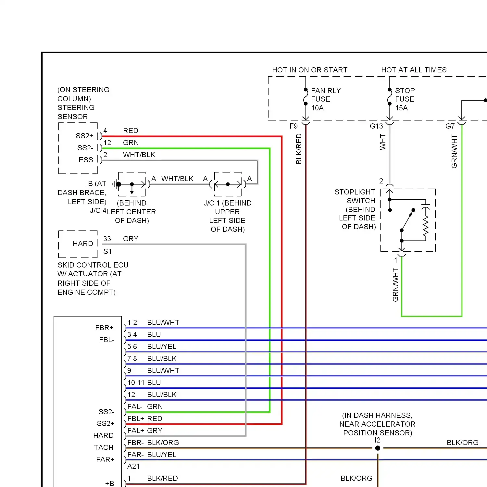Screen dimensions: 487x487
Task: Click the S1 connector label
Action: coord(107,251)
